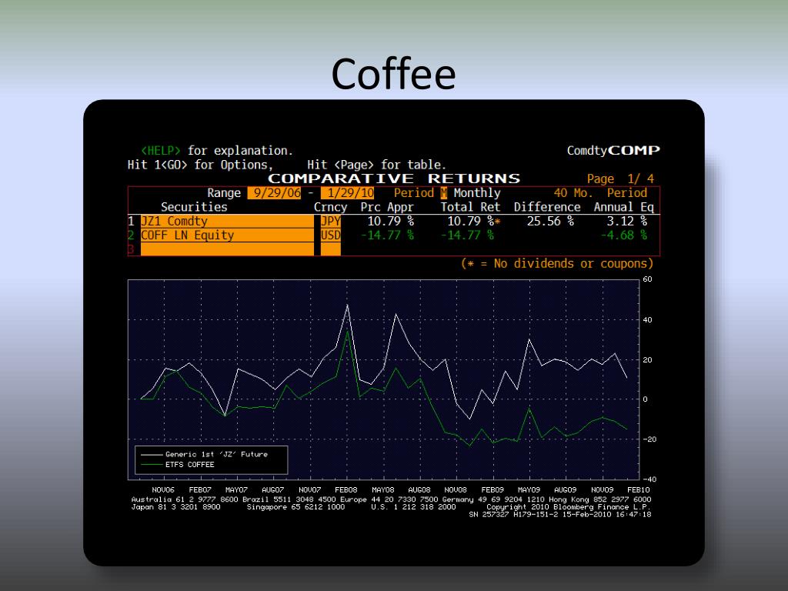Click the COMPARATIVE RETURNS heading
Screen dimensions: 788x591
point(393,179)
